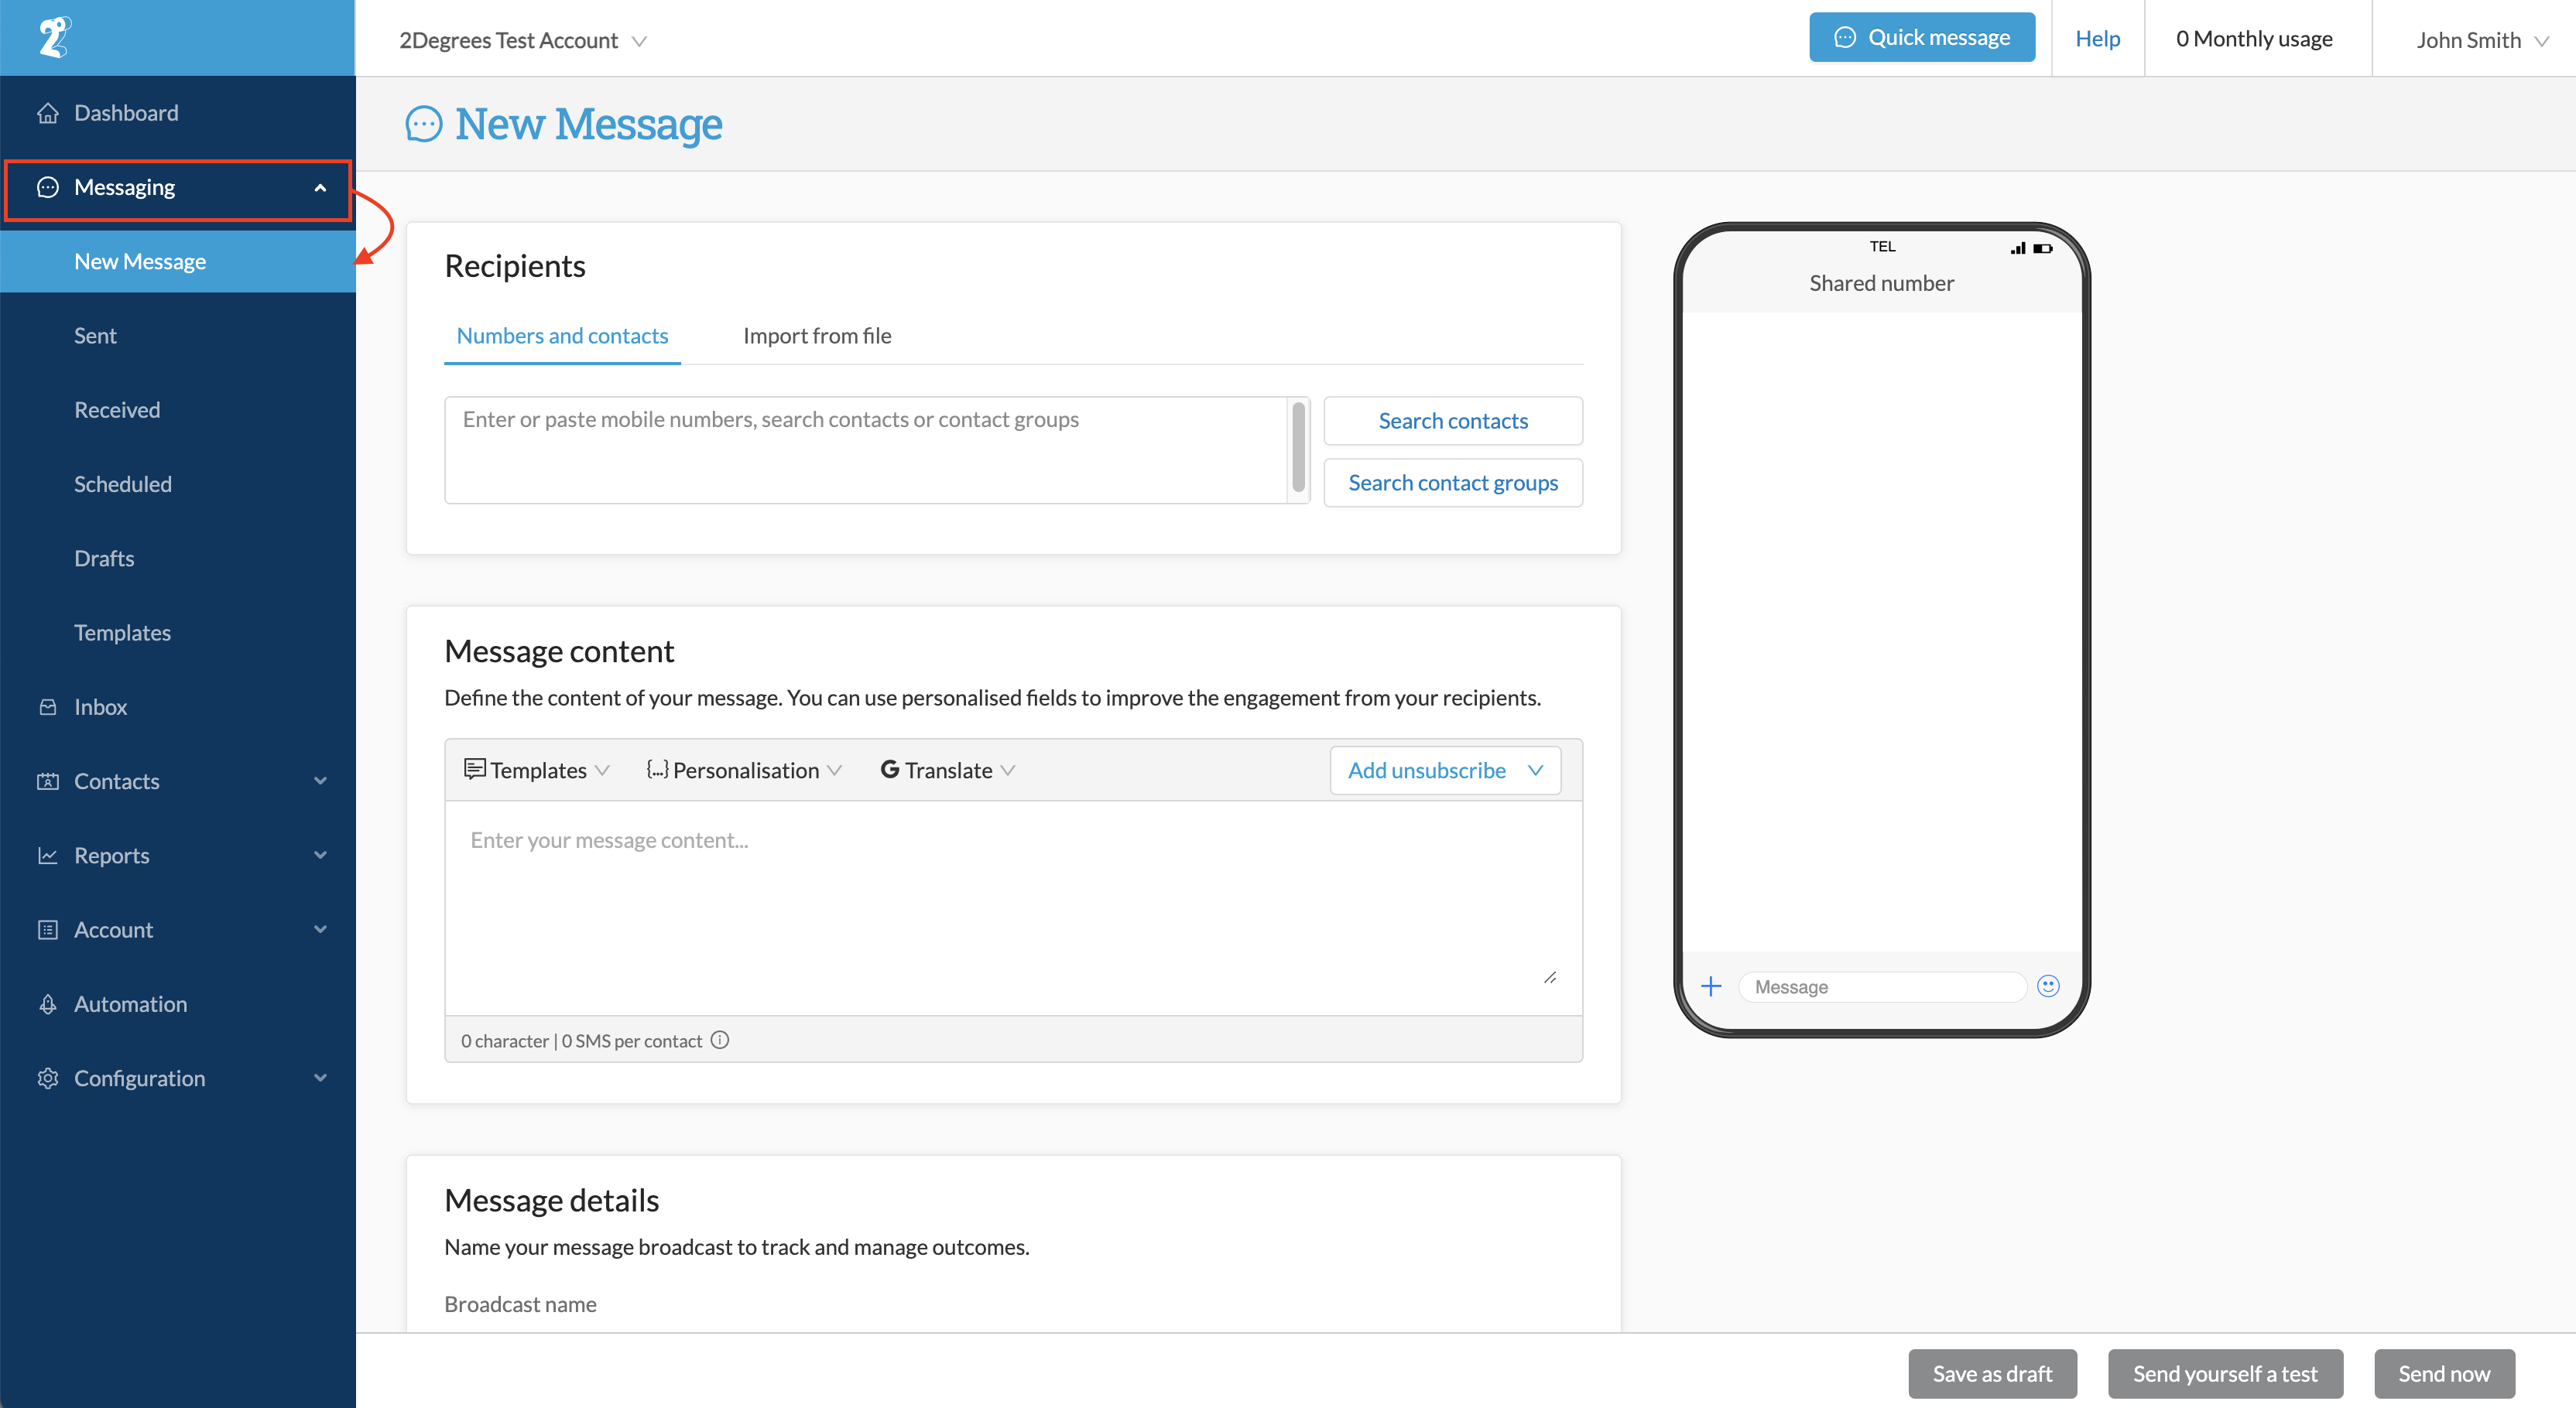Screen dimensions: 2576x1408
Task: Open the Add unsubscribe dropdown
Action: pos(1445,770)
